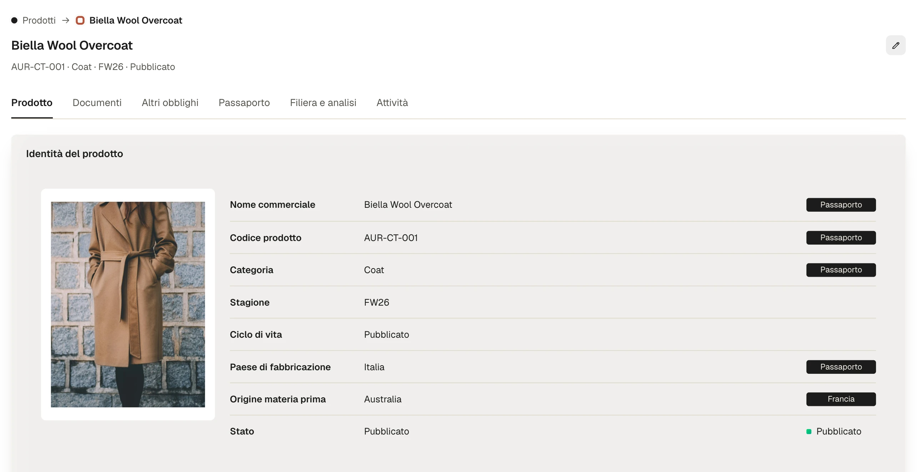This screenshot has height=472, width=917.
Task: Click the 'Paese di fabbricazione' label
Action: pos(280,367)
